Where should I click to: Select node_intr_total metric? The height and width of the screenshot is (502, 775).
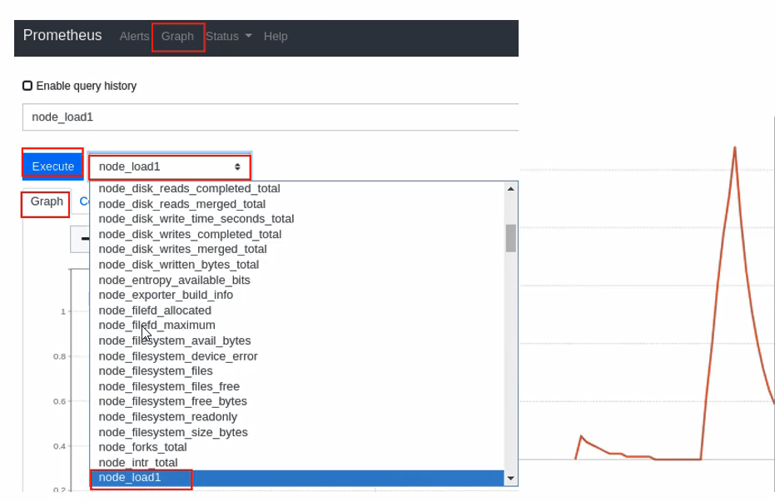click(296, 463)
